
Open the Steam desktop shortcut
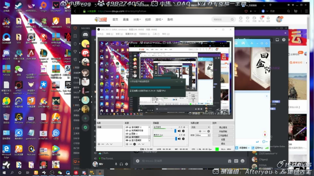[19, 7]
